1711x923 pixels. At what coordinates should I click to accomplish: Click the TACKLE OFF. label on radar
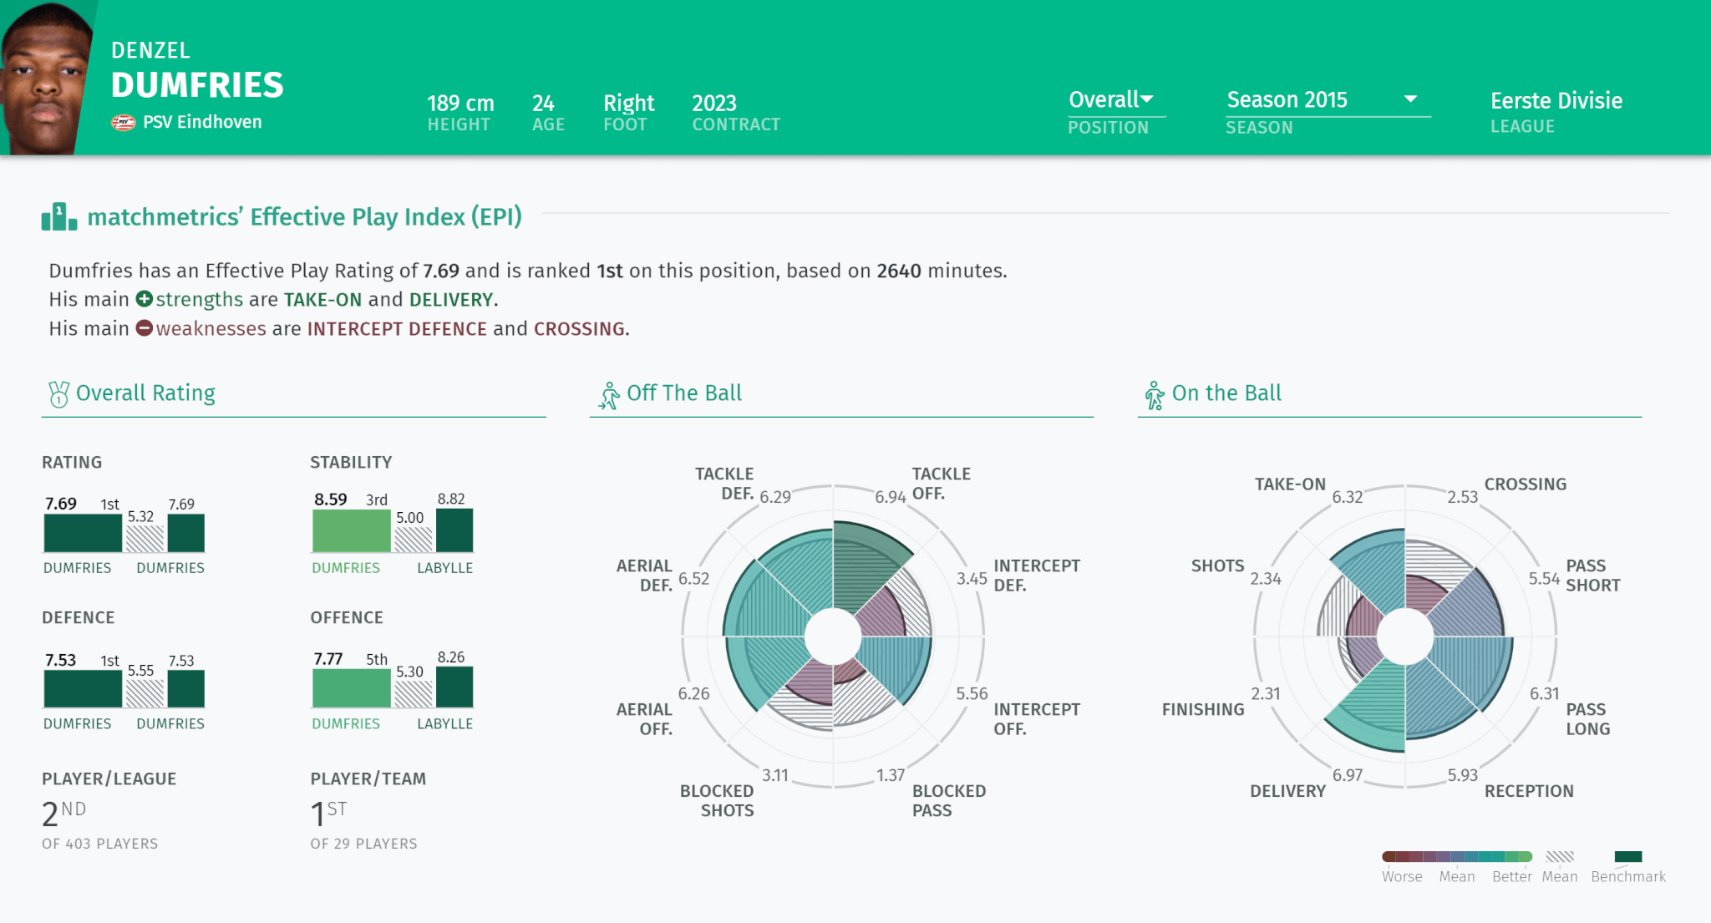[x=941, y=484]
